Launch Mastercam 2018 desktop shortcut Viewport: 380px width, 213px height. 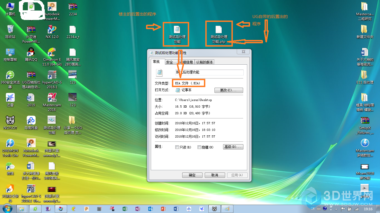pos(52,102)
